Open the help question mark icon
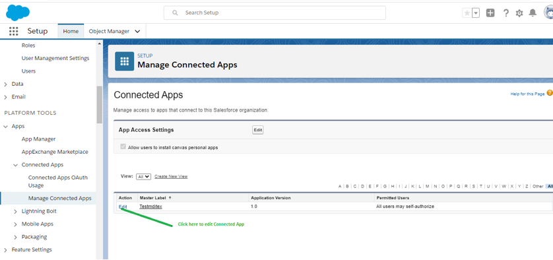The width and height of the screenshot is (553, 260). [505, 13]
